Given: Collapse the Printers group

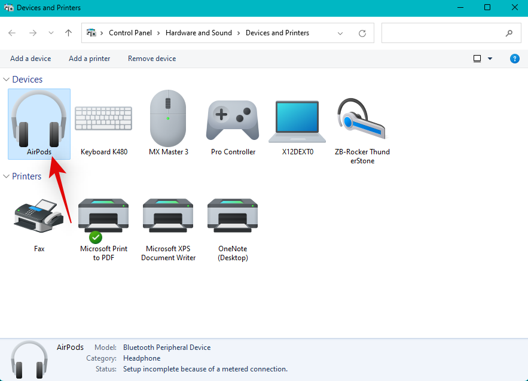Looking at the screenshot, I should 6,176.
